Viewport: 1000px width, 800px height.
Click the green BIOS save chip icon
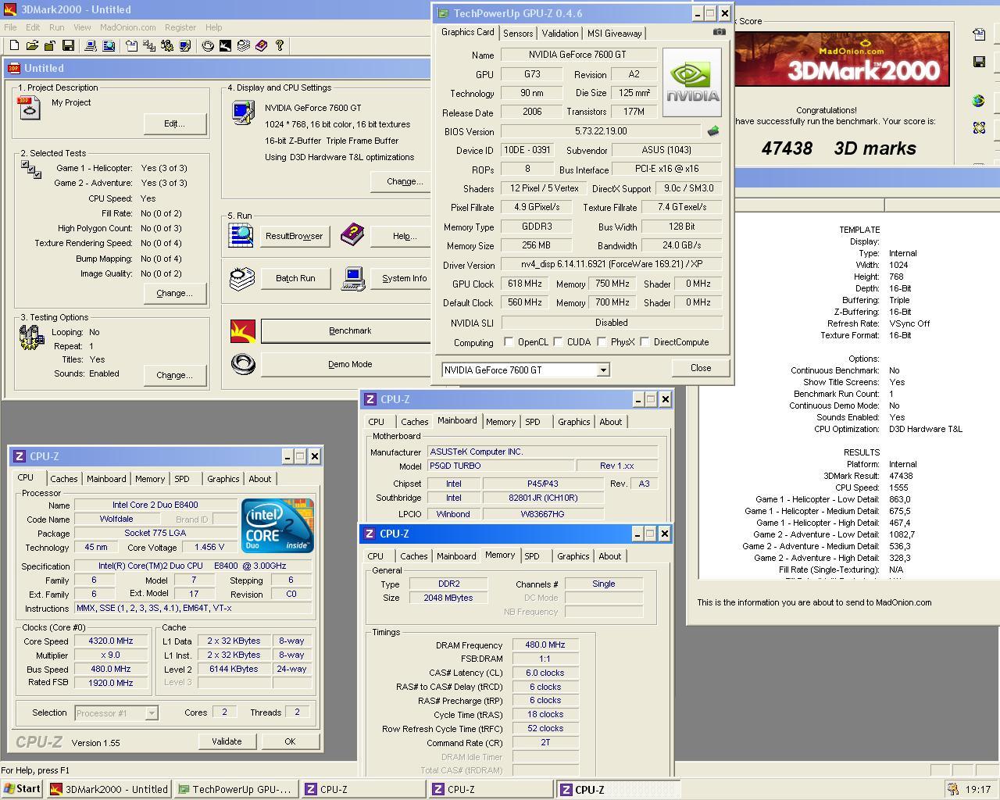713,131
